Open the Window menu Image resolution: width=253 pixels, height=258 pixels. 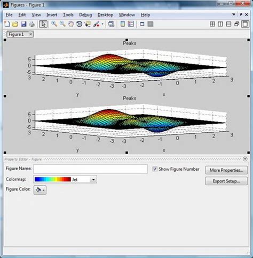point(127,15)
